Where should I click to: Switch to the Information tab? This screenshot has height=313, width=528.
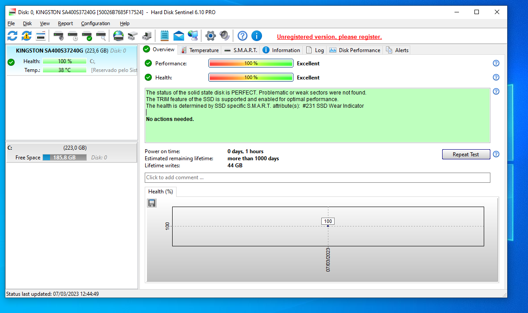281,50
